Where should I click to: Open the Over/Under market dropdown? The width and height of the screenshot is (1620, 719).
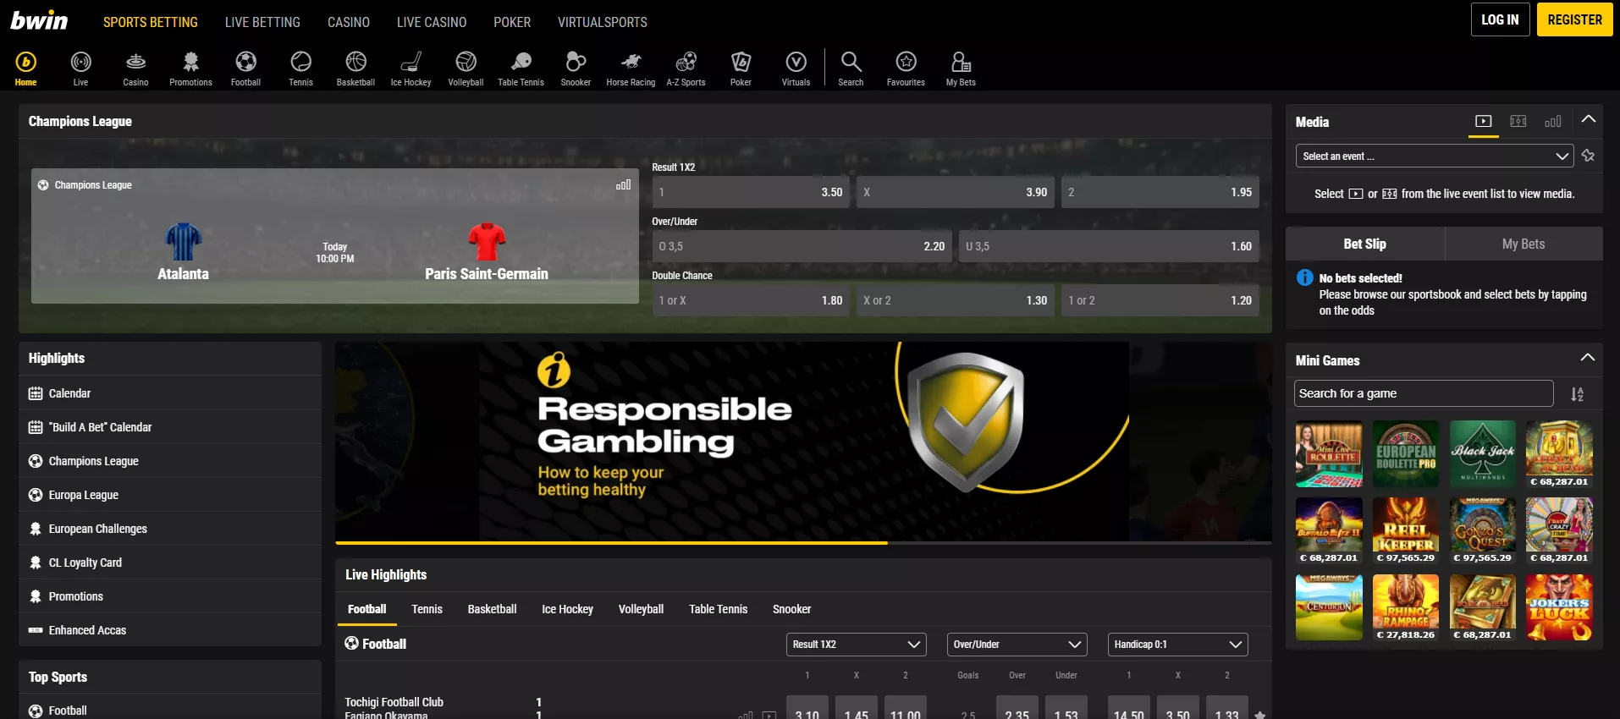tap(1017, 645)
